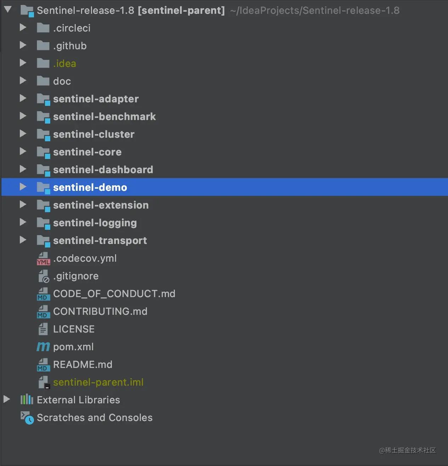The height and width of the screenshot is (466, 448).
Task: Click the Markdown icon beside README.md
Action: pyautogui.click(x=43, y=364)
